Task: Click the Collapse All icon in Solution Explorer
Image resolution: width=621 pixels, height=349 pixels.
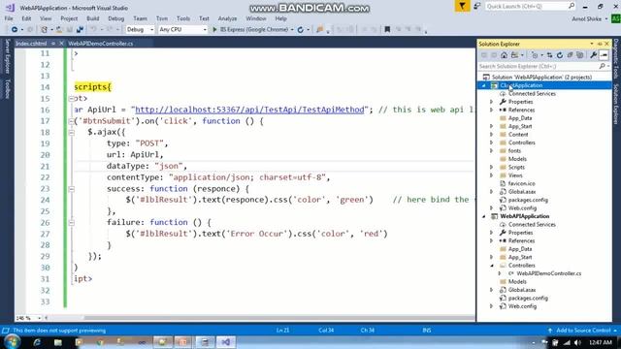Action: click(x=570, y=55)
